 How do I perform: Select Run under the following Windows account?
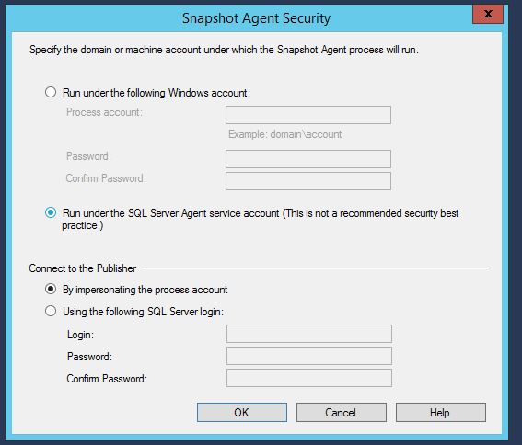pyautogui.click(x=51, y=92)
